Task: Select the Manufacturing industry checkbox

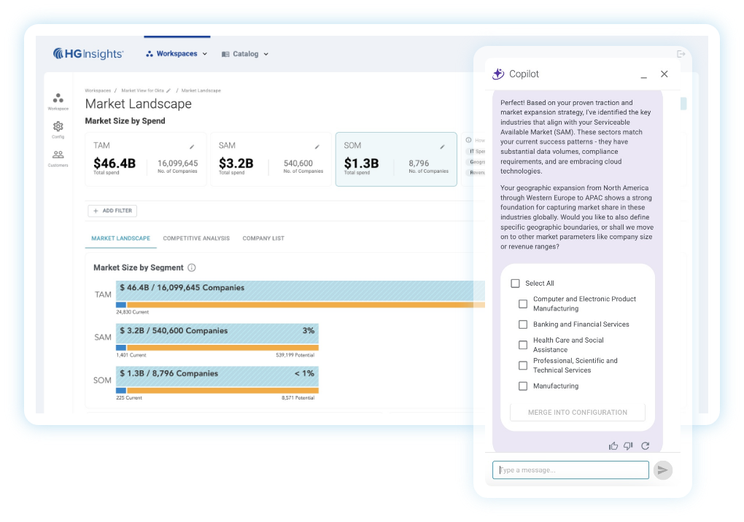Action: pyautogui.click(x=522, y=386)
